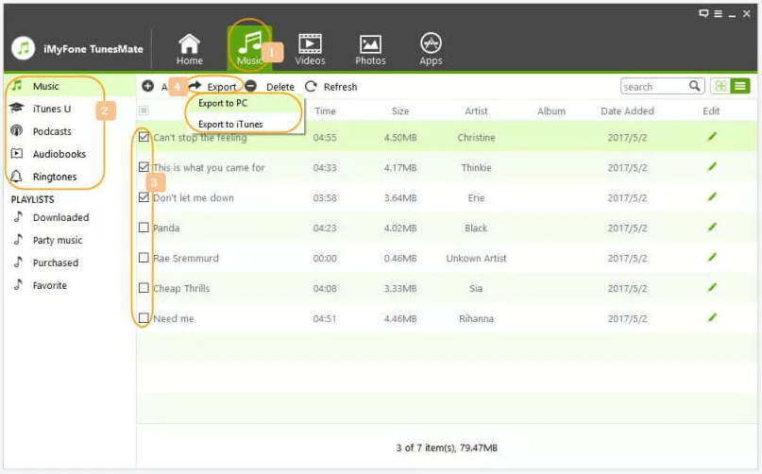Image resolution: width=762 pixels, height=474 pixels.
Task: Click the Delete button label
Action: (280, 87)
